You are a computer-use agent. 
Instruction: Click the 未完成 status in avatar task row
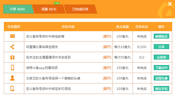click(142, 78)
